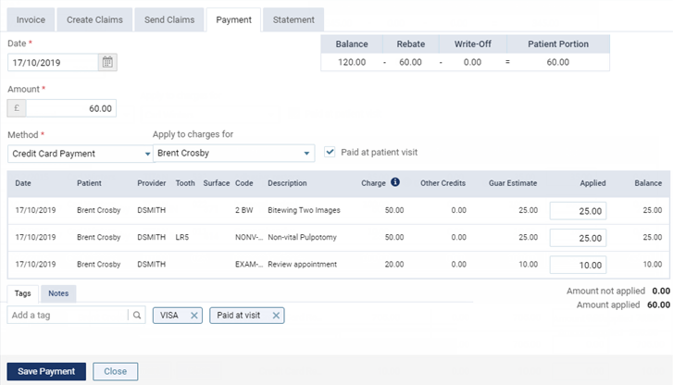Select the Bitewing Two Images description
The image size is (673, 385).
[x=304, y=210]
